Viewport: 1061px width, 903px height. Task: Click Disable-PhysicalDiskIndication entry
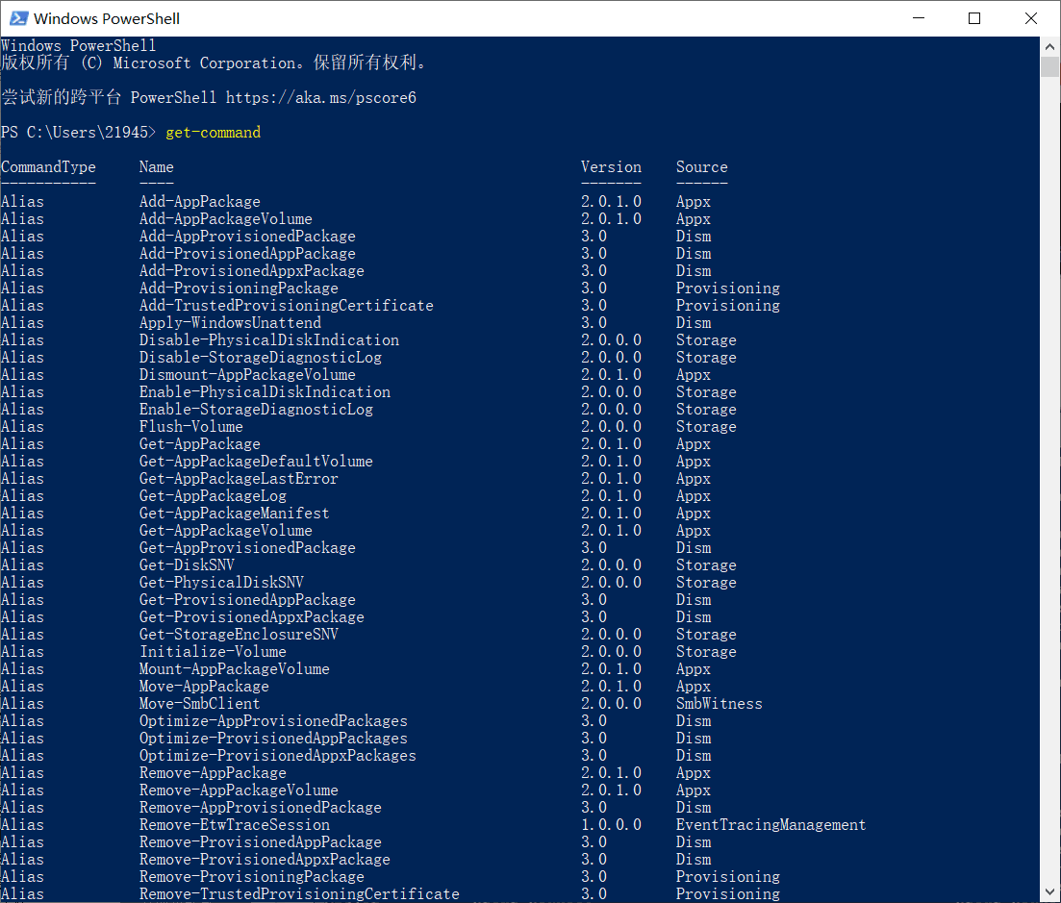coord(268,340)
